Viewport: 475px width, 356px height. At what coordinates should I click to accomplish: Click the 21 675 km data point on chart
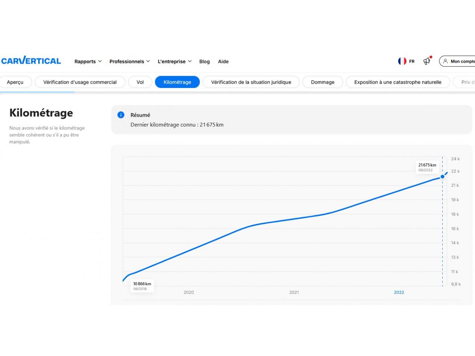tap(442, 177)
